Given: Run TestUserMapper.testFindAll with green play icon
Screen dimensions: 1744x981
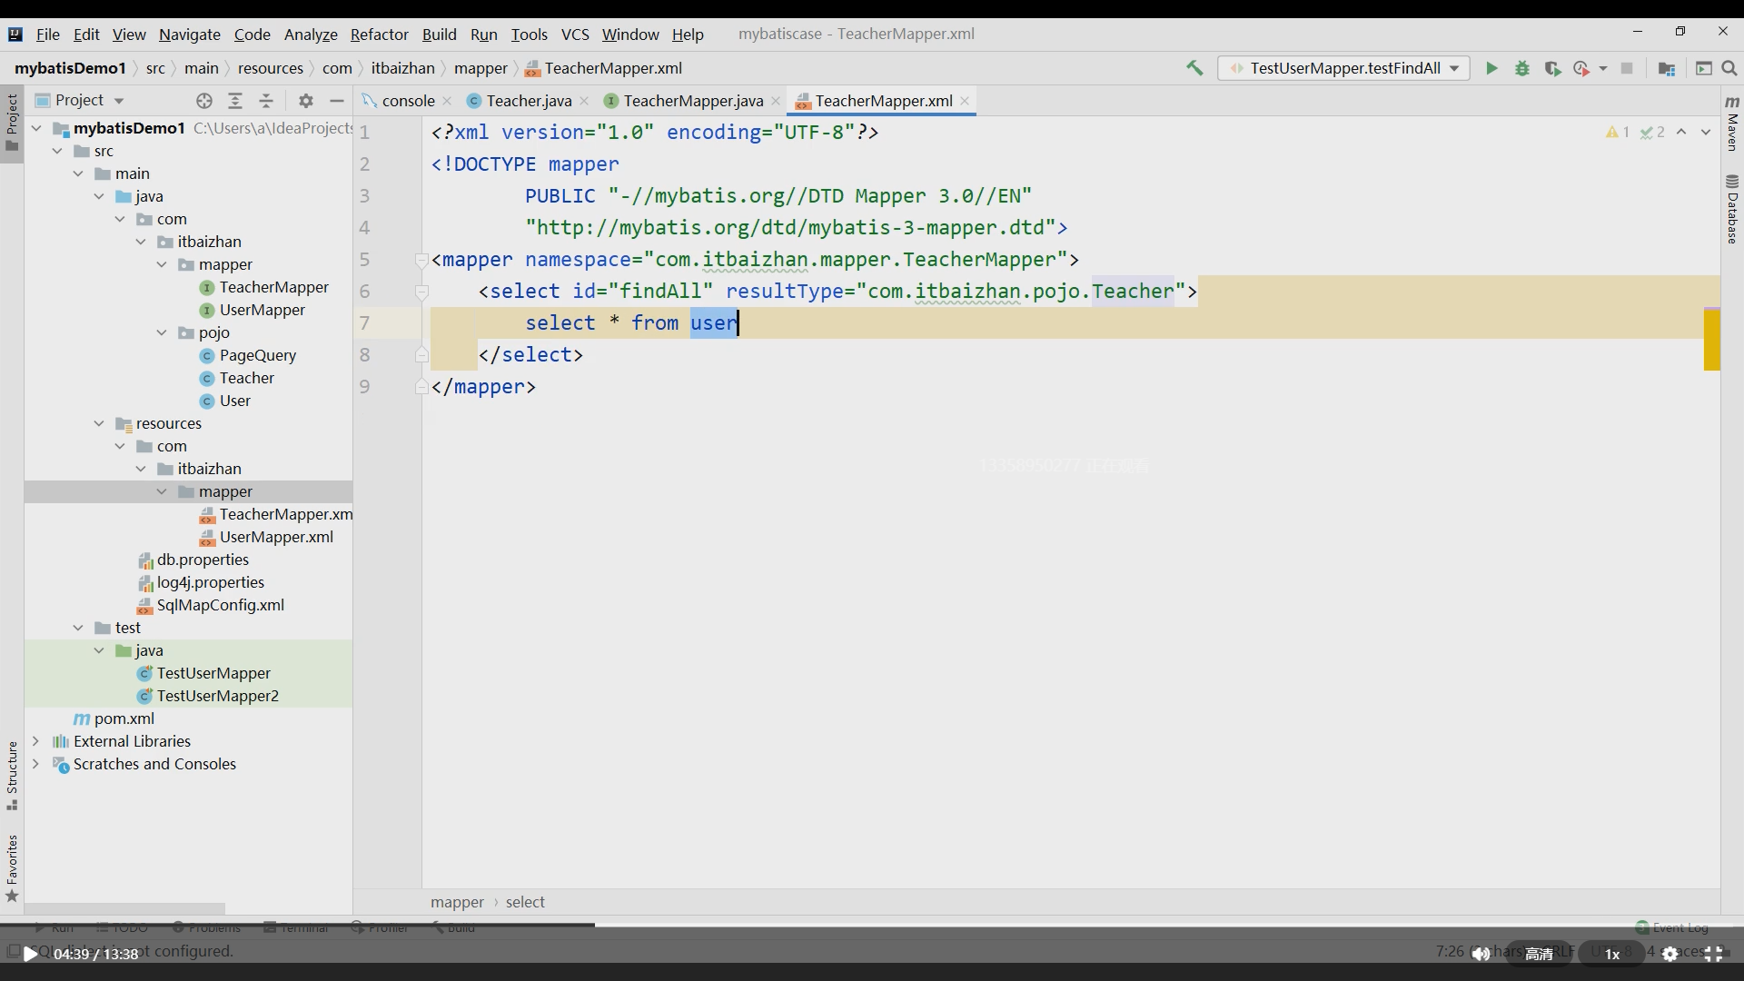Looking at the screenshot, I should (x=1491, y=68).
